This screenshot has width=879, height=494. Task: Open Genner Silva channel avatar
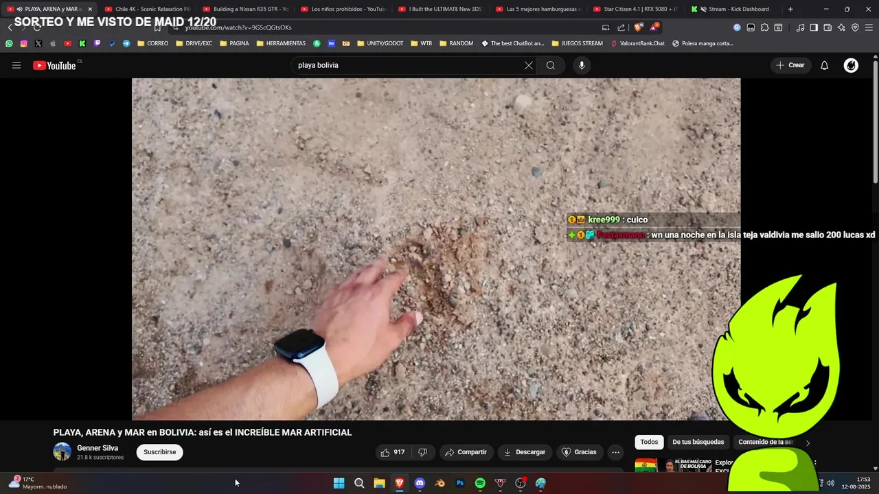62,451
